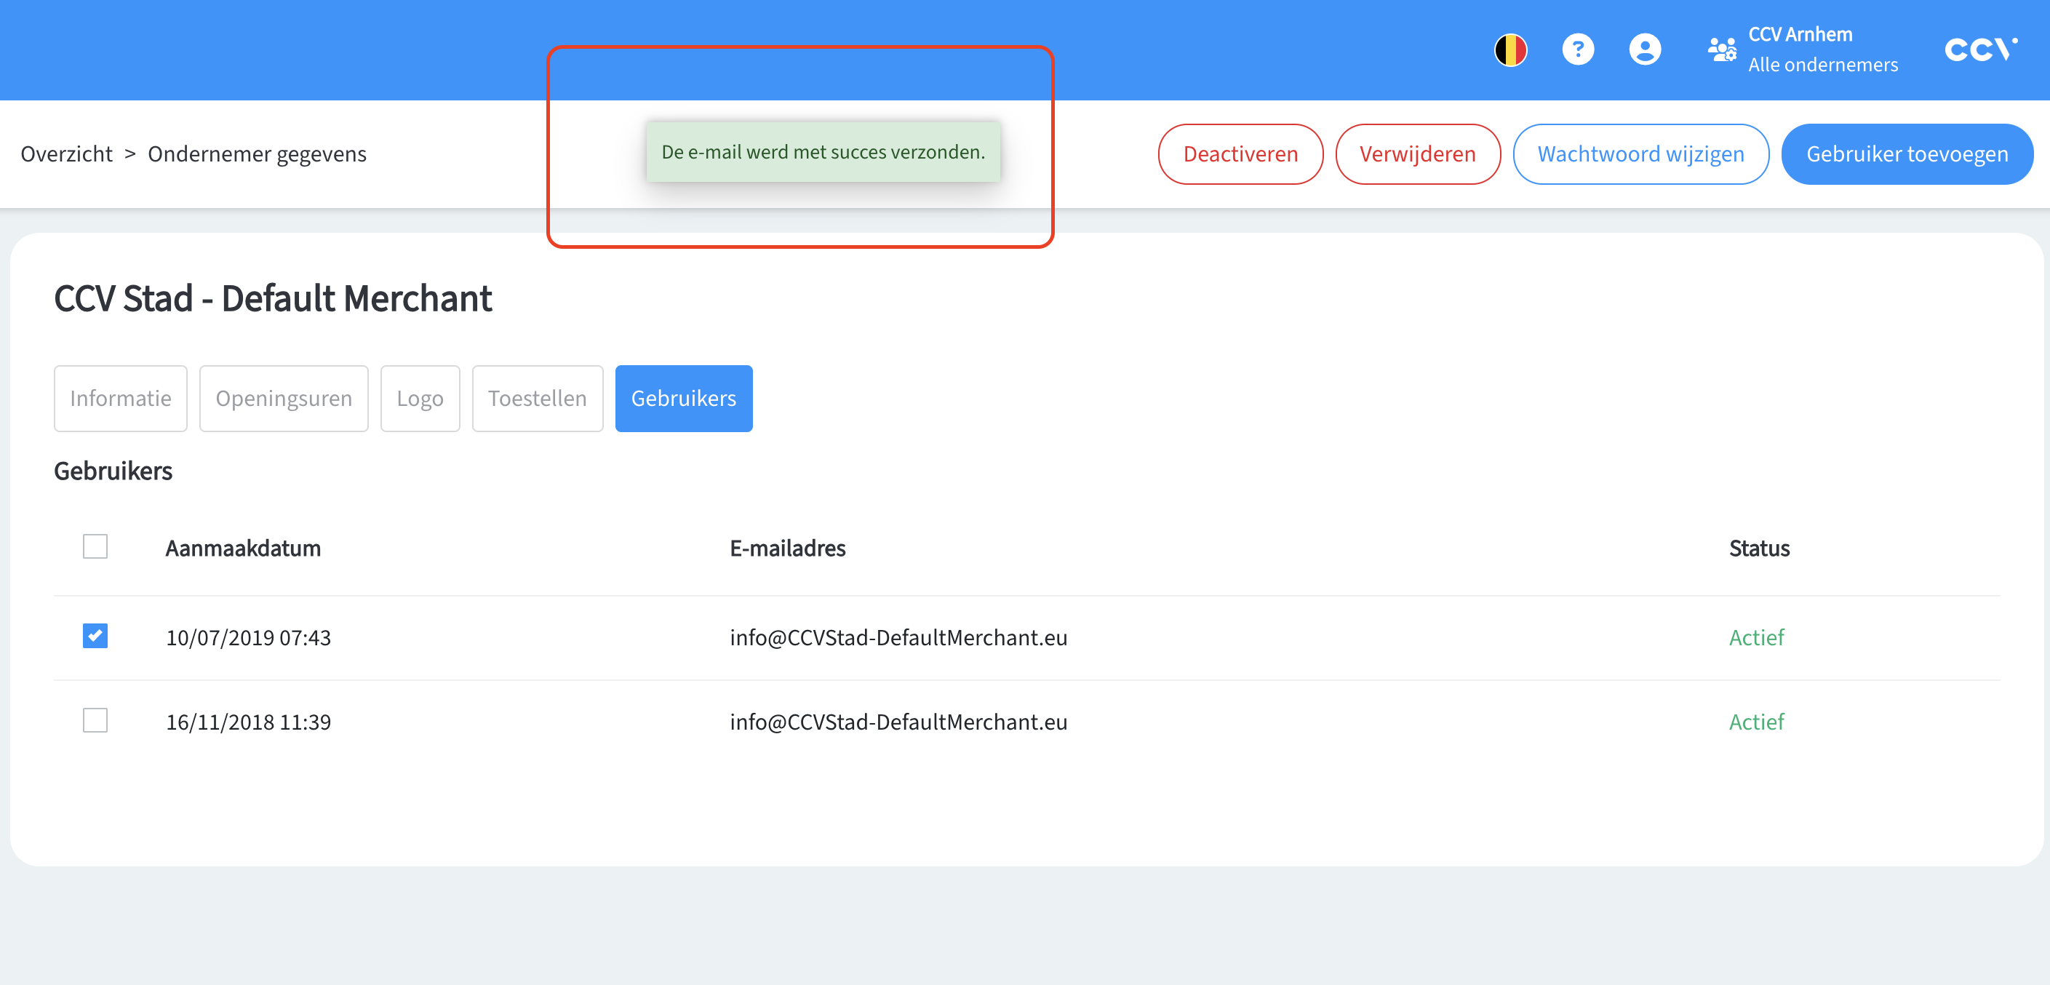
Task: Click the merchants group settings icon
Action: (x=1721, y=50)
